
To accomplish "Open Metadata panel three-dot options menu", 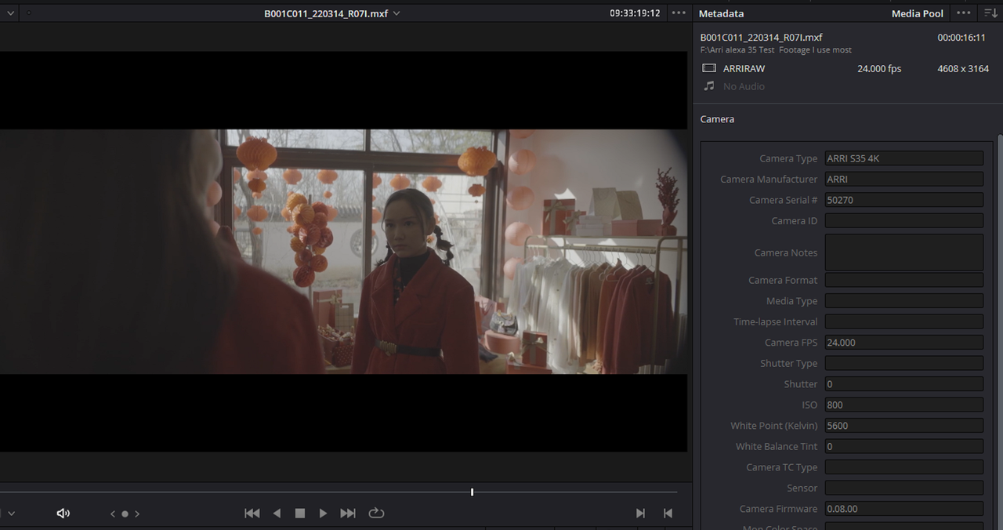I will click(964, 13).
